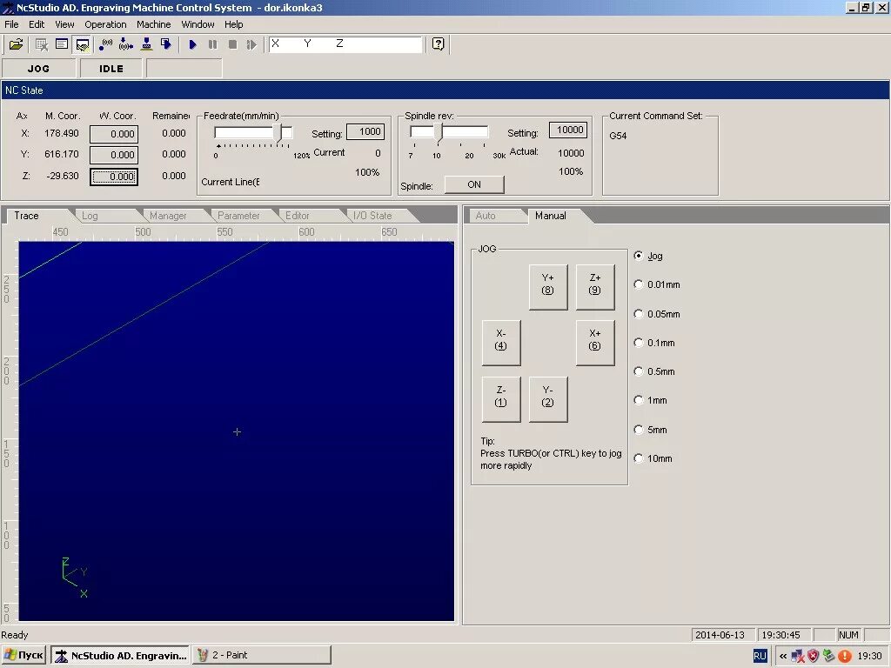Click the Y work coordinate 0.000 field
This screenshot has height=668, width=891.
(114, 155)
